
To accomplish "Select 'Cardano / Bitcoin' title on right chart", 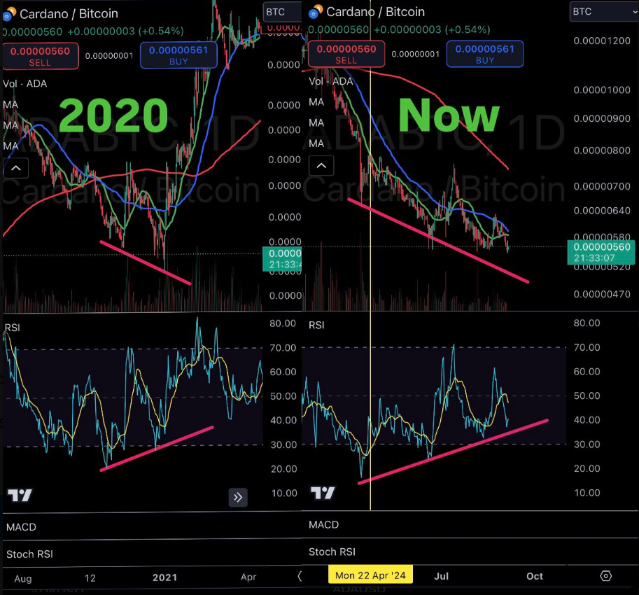I will point(375,12).
